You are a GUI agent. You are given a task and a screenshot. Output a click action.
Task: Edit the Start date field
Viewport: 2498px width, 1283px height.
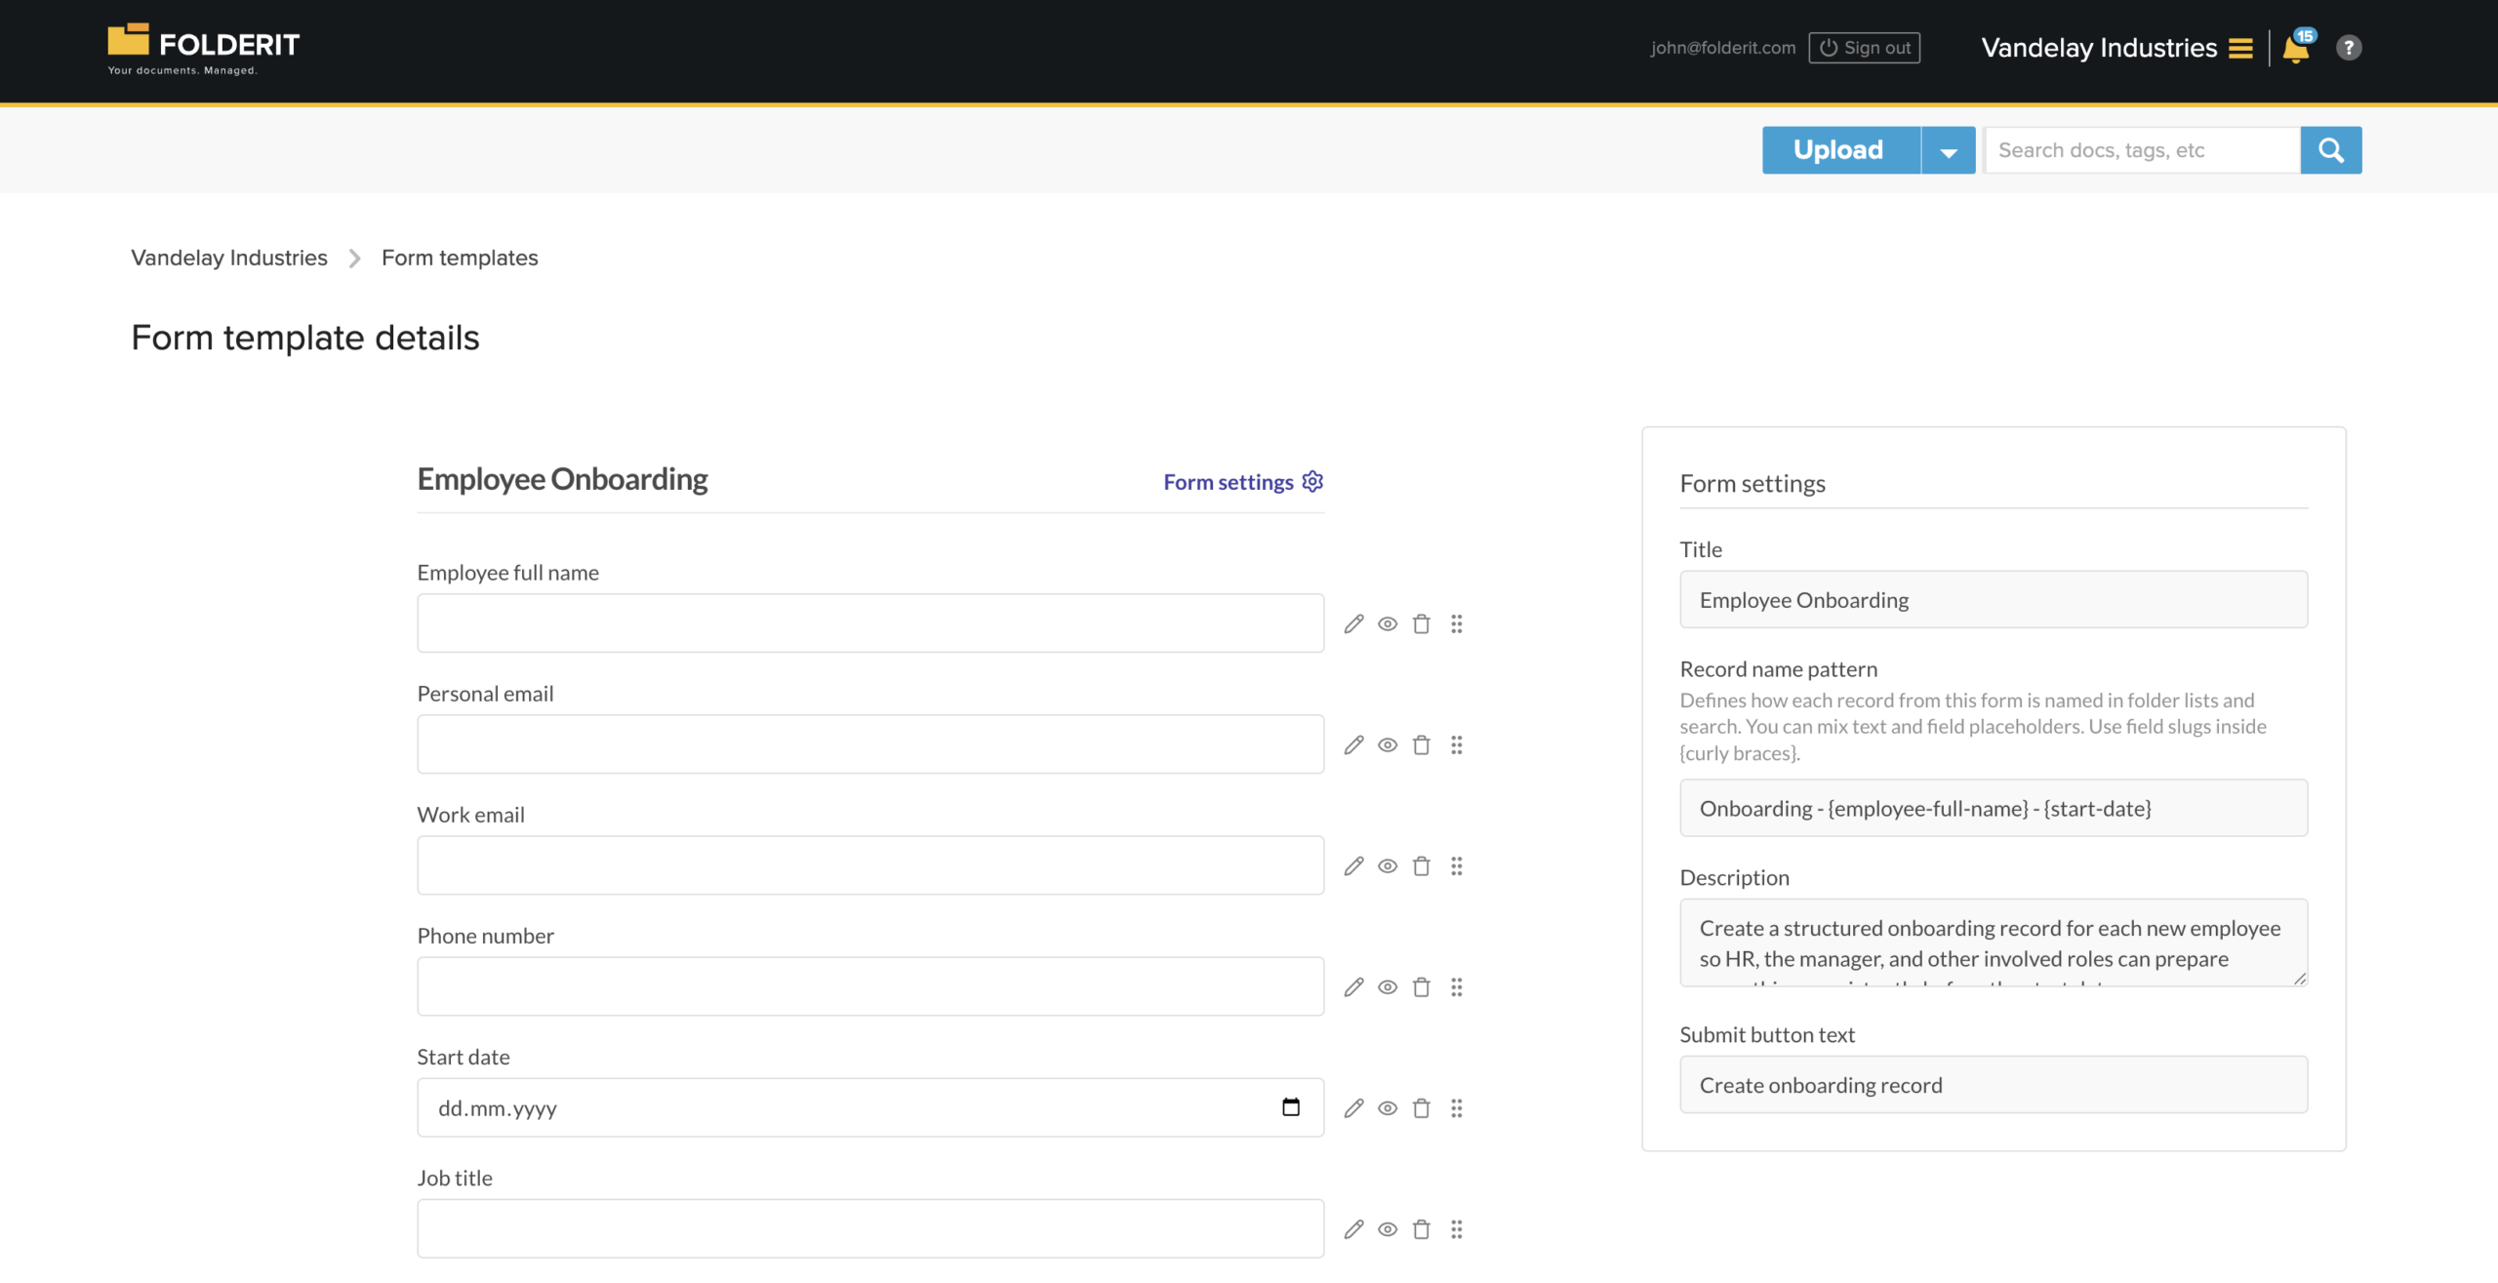[x=1353, y=1107]
